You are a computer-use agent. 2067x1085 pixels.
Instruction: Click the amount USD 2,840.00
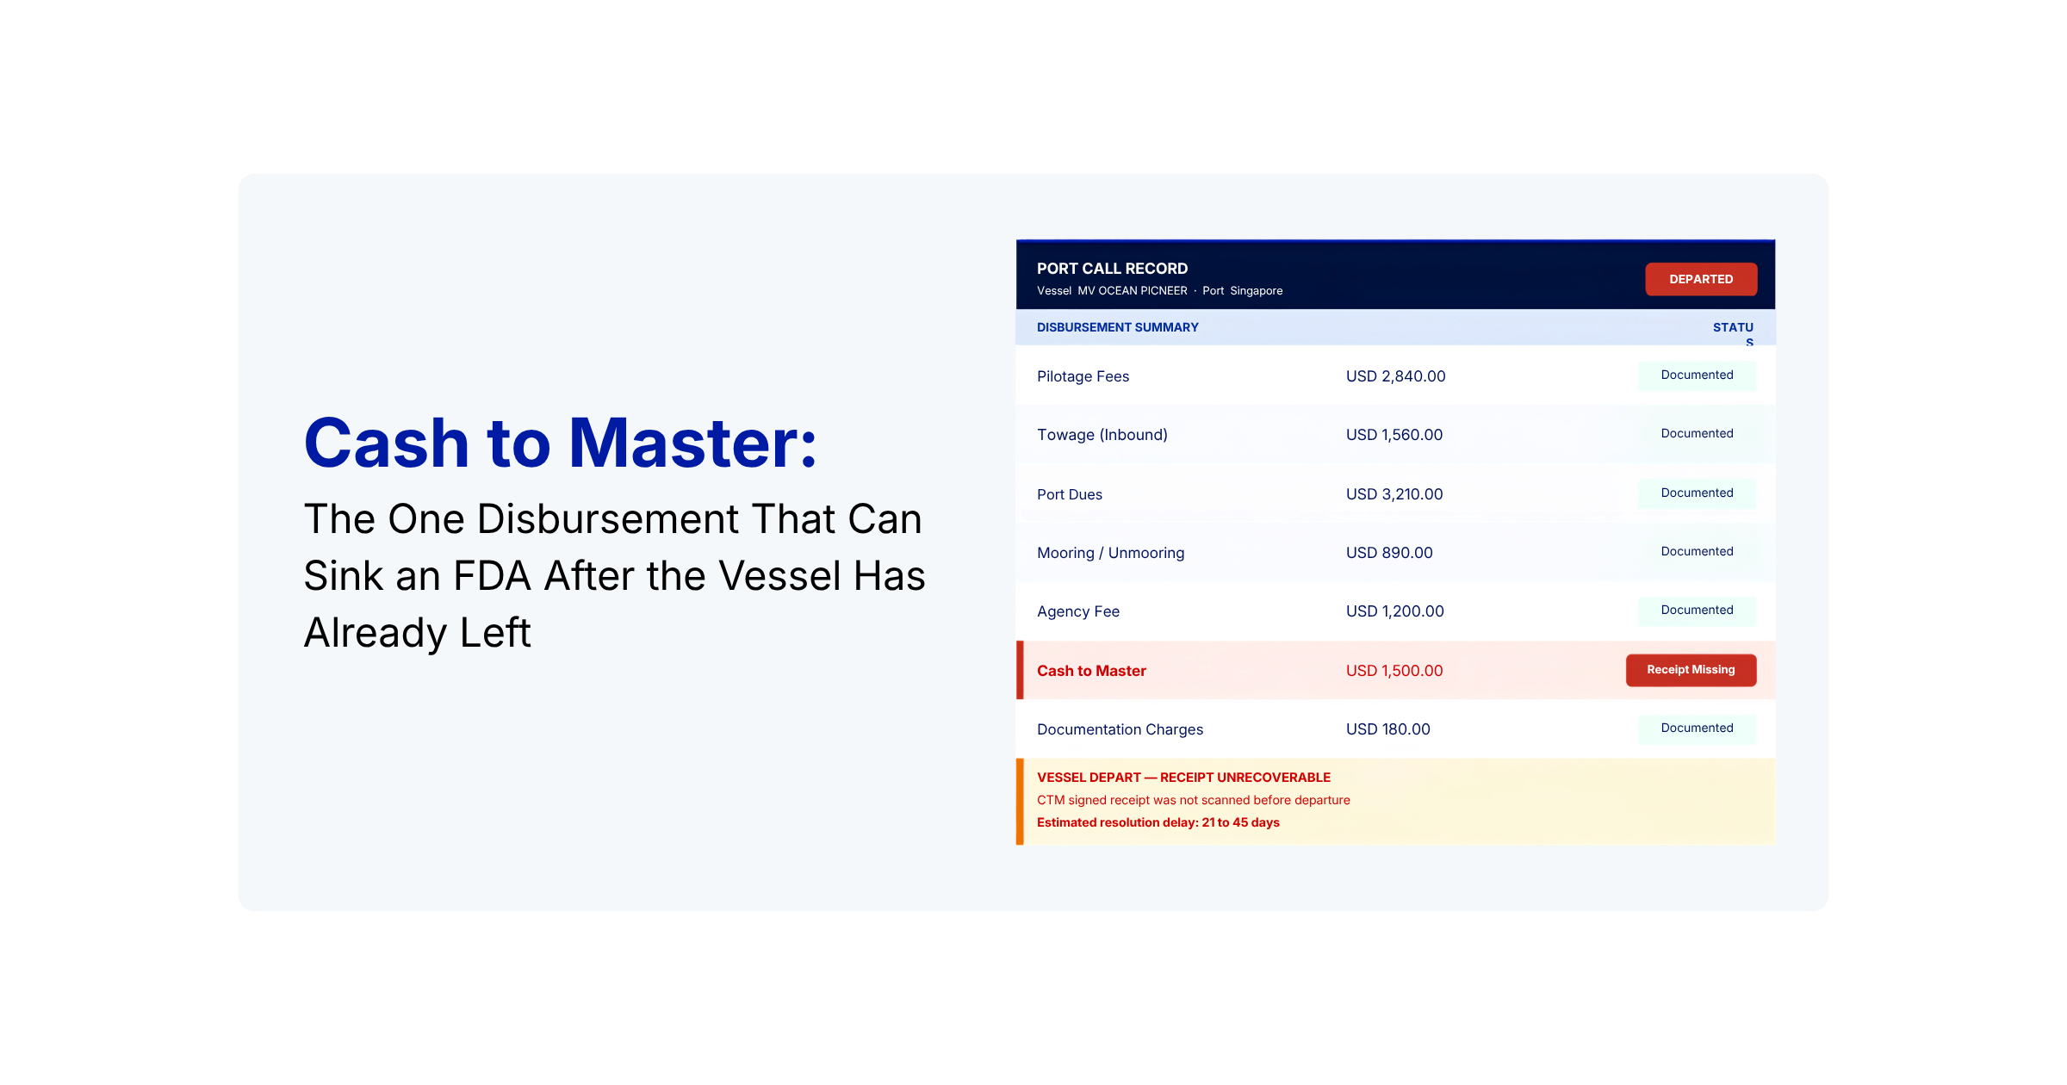pos(1395,376)
